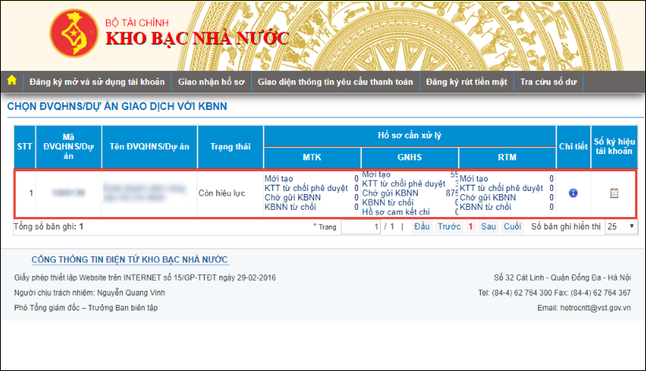Click the Trước previous page button
The height and width of the screenshot is (371, 646).
[x=449, y=226]
